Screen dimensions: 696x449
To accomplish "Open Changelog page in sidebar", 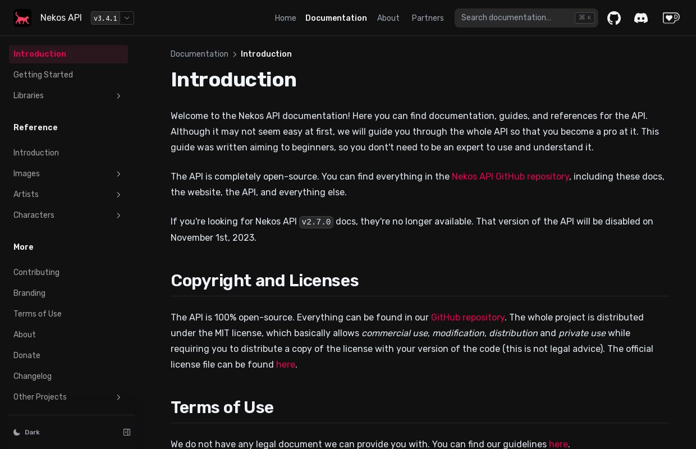I will pyautogui.click(x=68, y=376).
